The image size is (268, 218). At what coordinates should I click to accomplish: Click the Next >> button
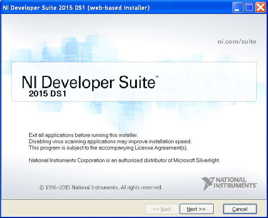click(196, 209)
